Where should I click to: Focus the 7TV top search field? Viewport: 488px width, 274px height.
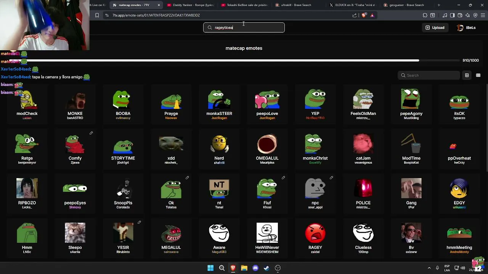click(x=244, y=27)
